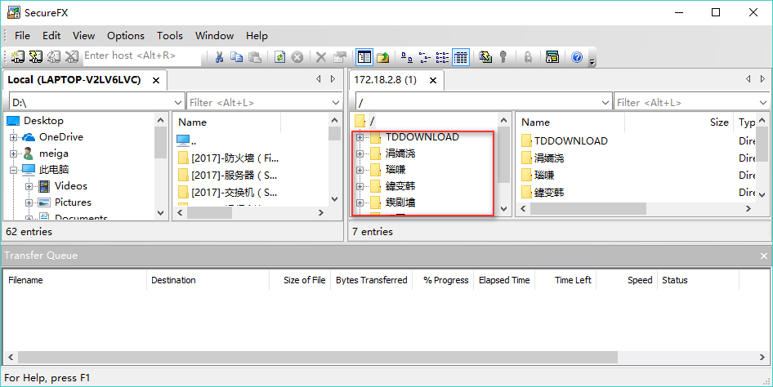Open the remote path "/" dropdown
The height and width of the screenshot is (387, 773).
click(x=605, y=103)
